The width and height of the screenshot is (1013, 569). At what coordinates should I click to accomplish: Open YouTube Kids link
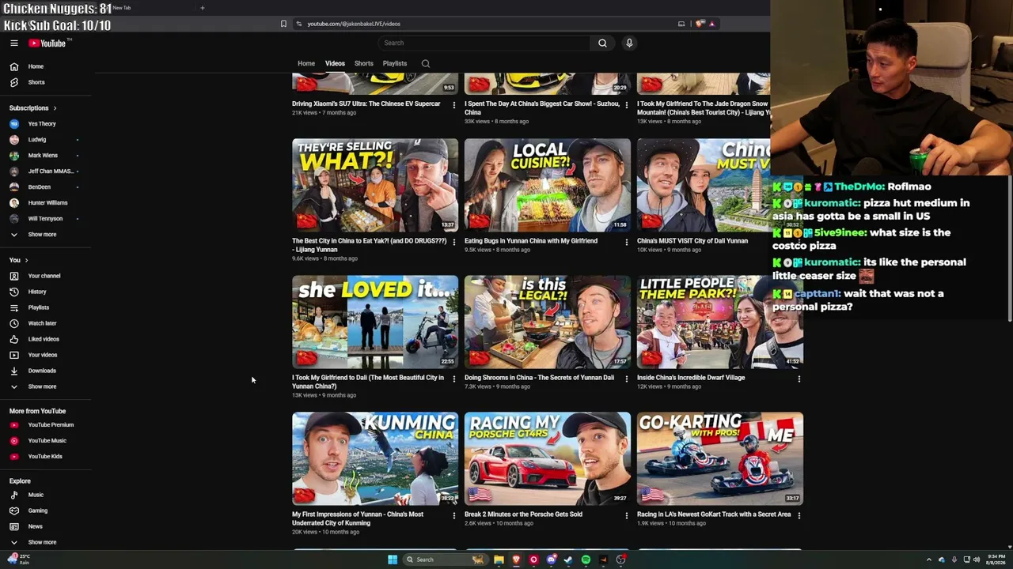coord(47,457)
